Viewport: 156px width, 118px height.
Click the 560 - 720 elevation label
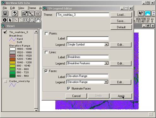click(23, 73)
